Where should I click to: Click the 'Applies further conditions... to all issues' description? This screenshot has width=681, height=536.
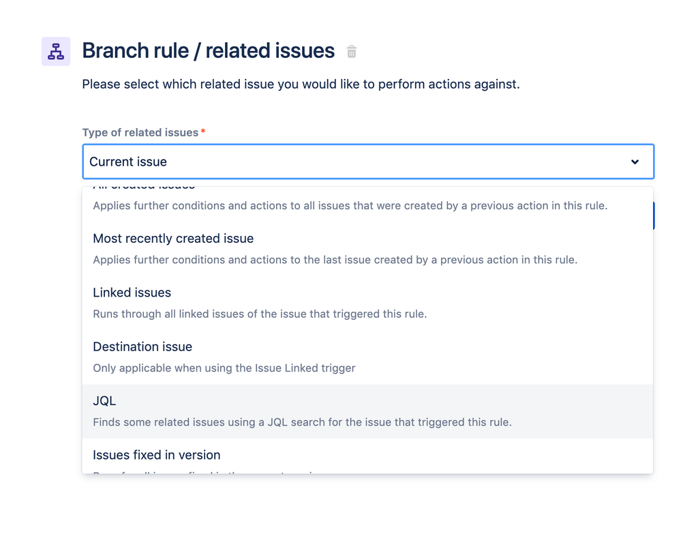coord(350,205)
